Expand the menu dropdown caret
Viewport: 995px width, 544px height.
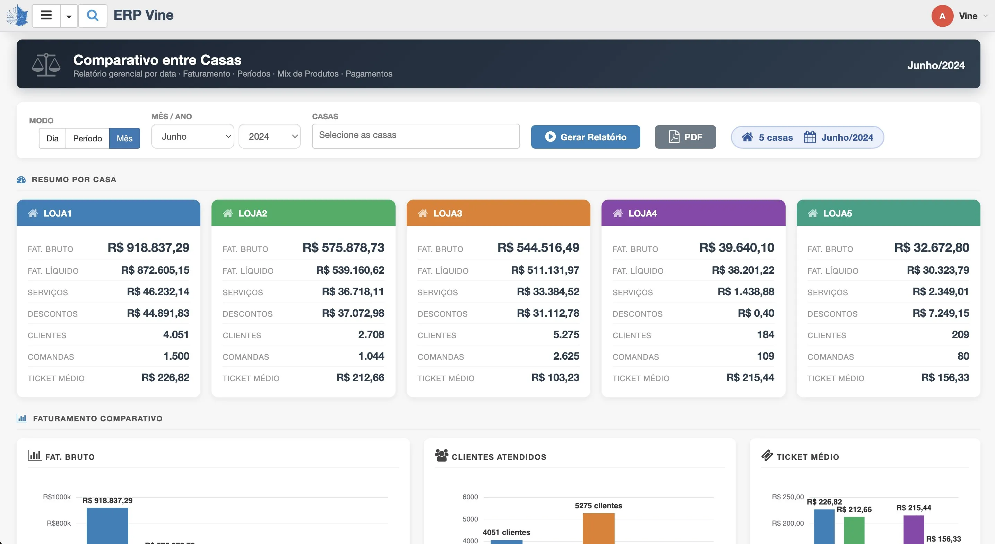click(69, 16)
